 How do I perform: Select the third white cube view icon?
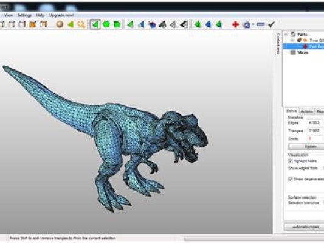pyautogui.click(x=22, y=24)
